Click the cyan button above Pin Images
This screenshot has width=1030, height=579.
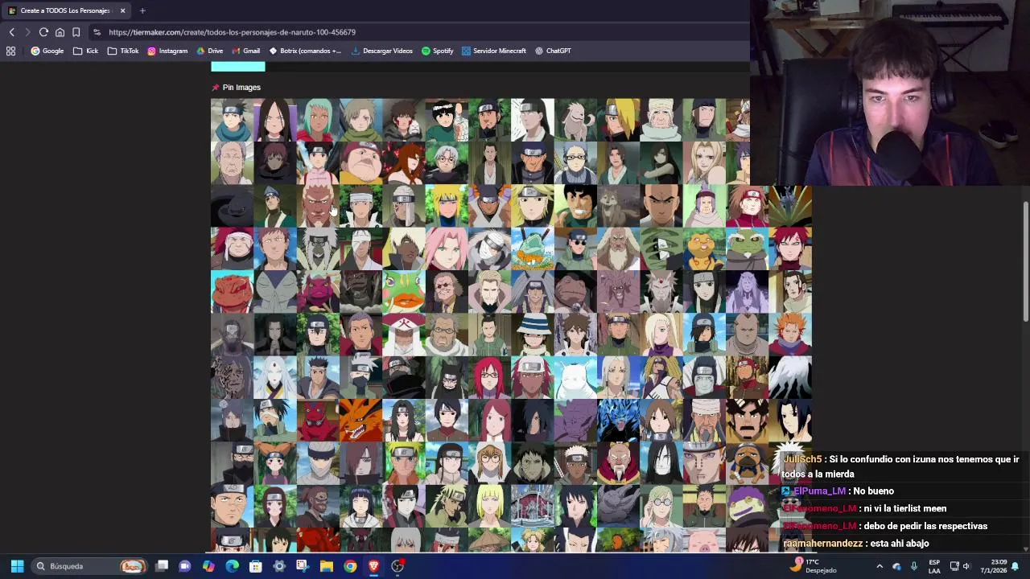(x=237, y=67)
